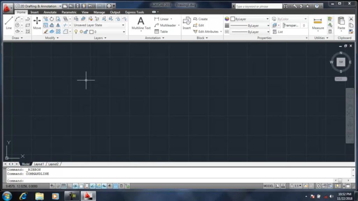This screenshot has height=201, width=358.
Task: Choose the Rotate tool icon
Action: pos(52,19)
